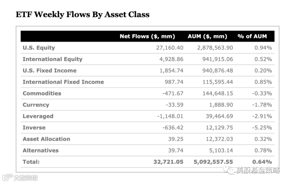Select the U.S. Equity row label
The height and width of the screenshot is (183, 289).
[x=39, y=48]
